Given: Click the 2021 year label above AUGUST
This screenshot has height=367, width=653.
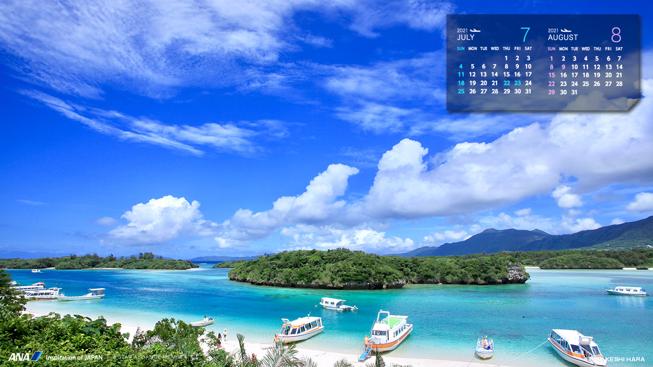Looking at the screenshot, I should 553,30.
